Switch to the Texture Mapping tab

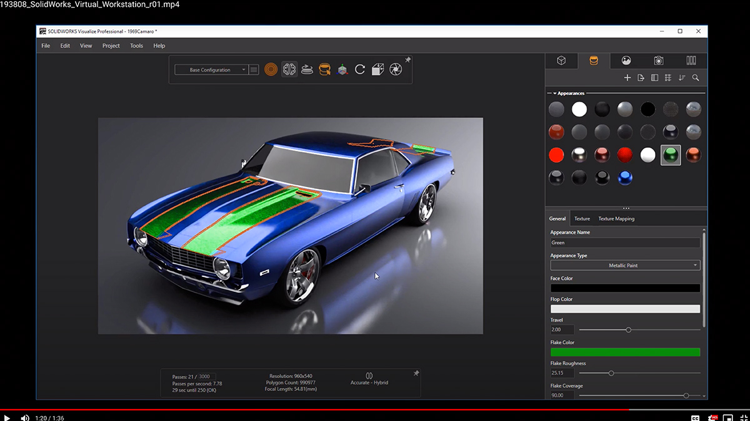click(616, 219)
